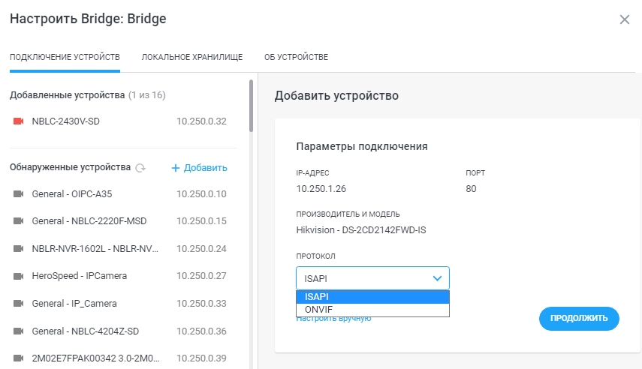Screen dimensions: 642x369
Task: Click the camera icon beside General - OIPC-A35
Action: pos(19,194)
